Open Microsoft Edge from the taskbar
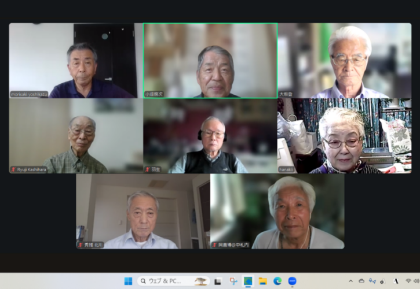 coord(277,281)
